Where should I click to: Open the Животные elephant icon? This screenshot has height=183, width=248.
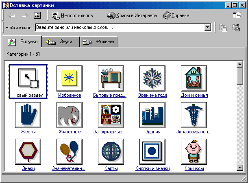coord(70,115)
